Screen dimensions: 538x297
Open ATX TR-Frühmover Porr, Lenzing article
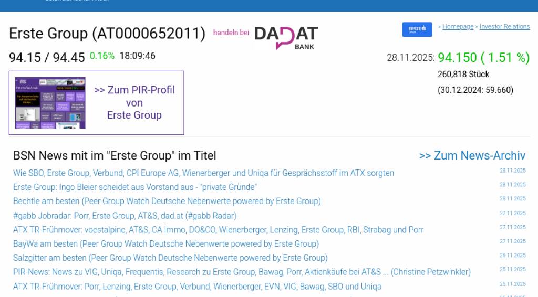click(197, 287)
